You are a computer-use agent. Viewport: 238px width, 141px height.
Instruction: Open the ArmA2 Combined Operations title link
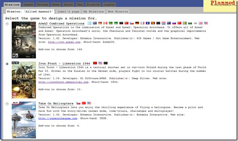(61, 24)
